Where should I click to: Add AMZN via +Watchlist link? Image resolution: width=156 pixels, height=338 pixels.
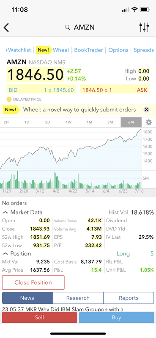click(18, 50)
